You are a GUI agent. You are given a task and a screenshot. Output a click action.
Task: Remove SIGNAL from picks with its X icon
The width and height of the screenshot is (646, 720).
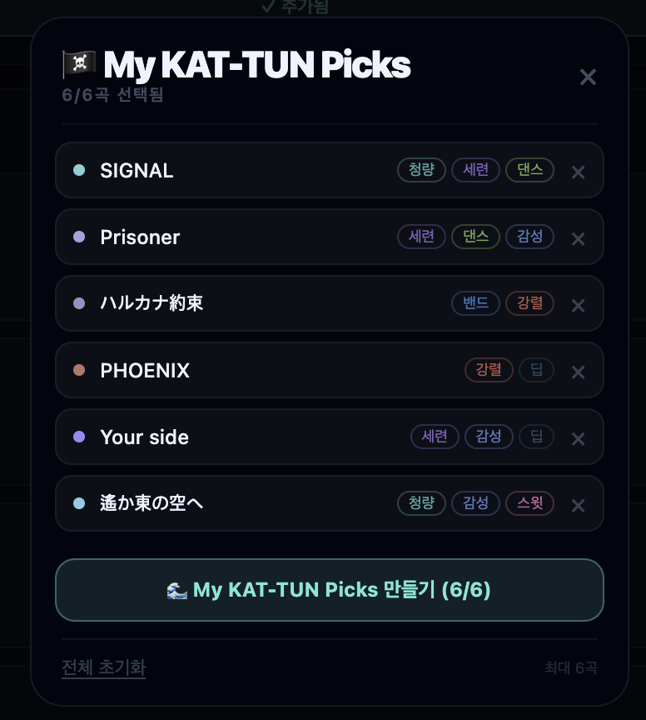pyautogui.click(x=579, y=172)
